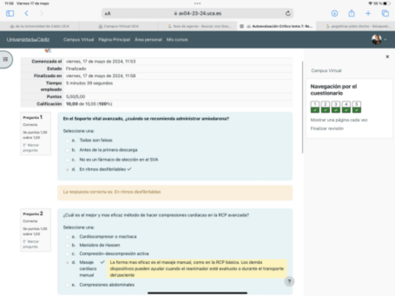Click the browser forward arrow
Viewport: 395px width, 296px height.
[41, 13]
